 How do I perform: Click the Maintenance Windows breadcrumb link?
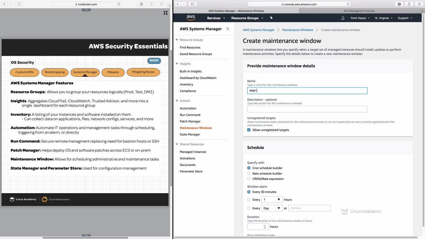coord(297,30)
